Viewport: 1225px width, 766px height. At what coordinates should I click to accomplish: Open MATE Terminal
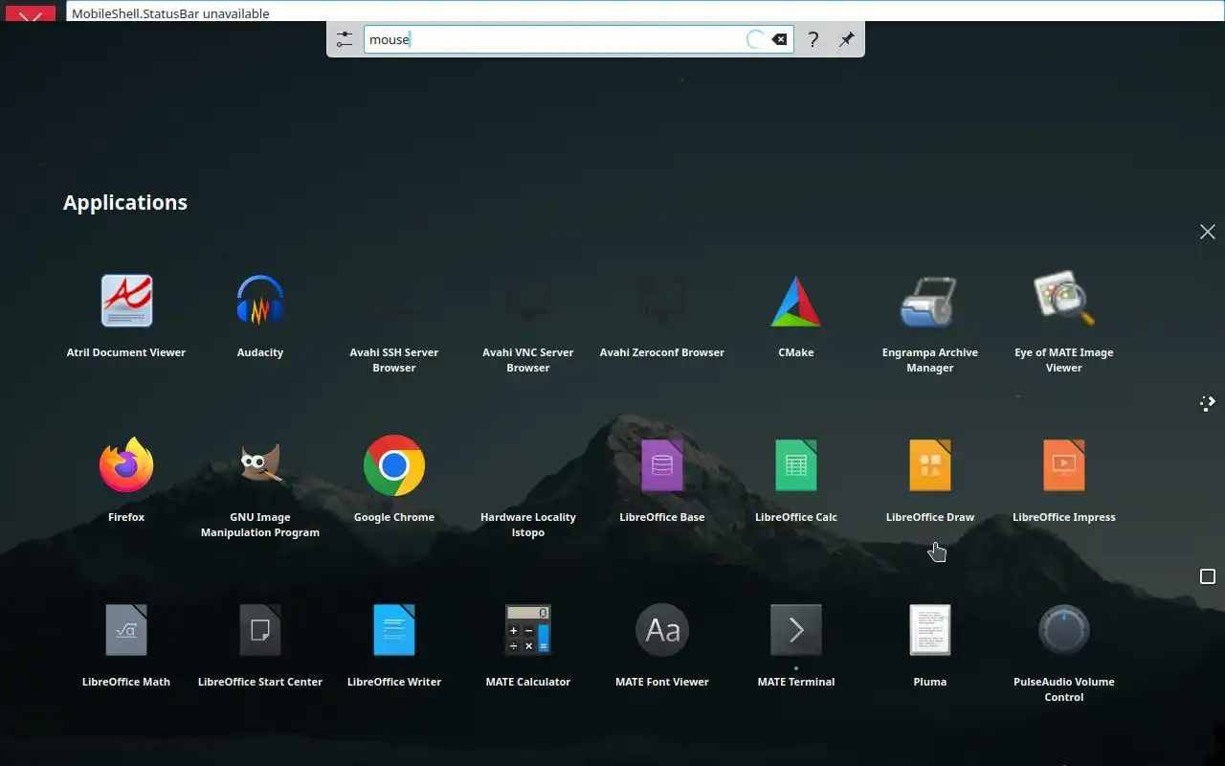[796, 645]
